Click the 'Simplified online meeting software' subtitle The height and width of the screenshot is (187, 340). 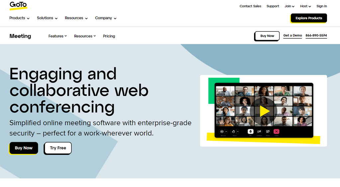(x=100, y=128)
